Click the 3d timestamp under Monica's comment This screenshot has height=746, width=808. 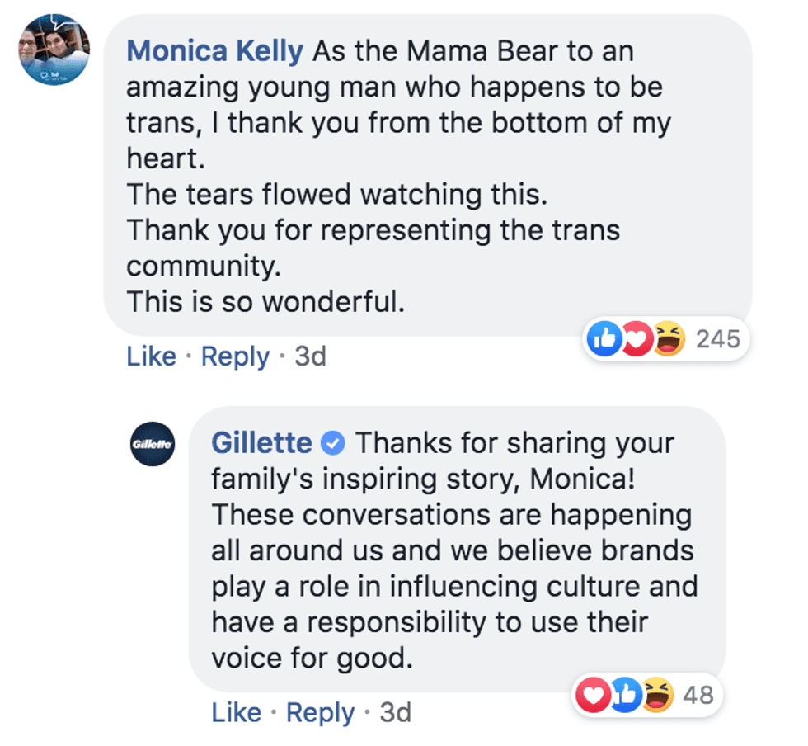(310, 356)
